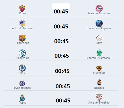
Task: Click the Roma club crest
Action: [x=22, y=8]
